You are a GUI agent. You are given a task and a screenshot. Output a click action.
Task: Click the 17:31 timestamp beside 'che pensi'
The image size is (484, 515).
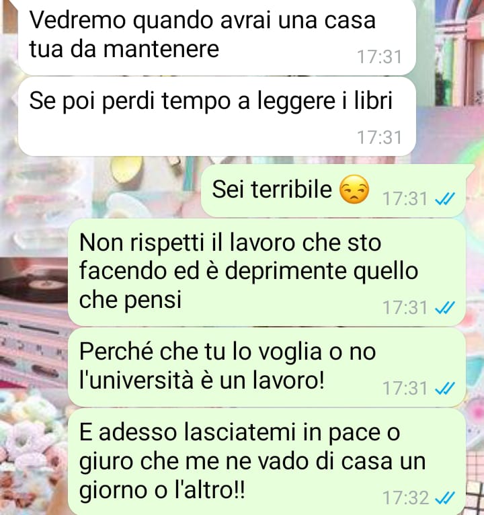point(405,308)
